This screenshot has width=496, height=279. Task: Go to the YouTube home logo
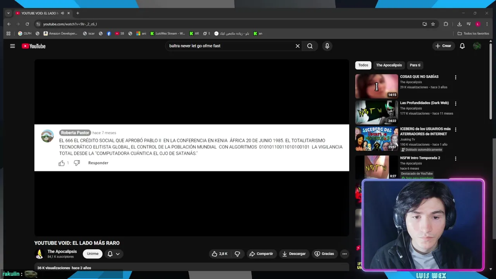pyautogui.click(x=34, y=46)
